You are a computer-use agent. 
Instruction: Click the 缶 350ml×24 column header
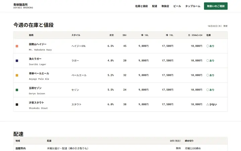click(195, 35)
